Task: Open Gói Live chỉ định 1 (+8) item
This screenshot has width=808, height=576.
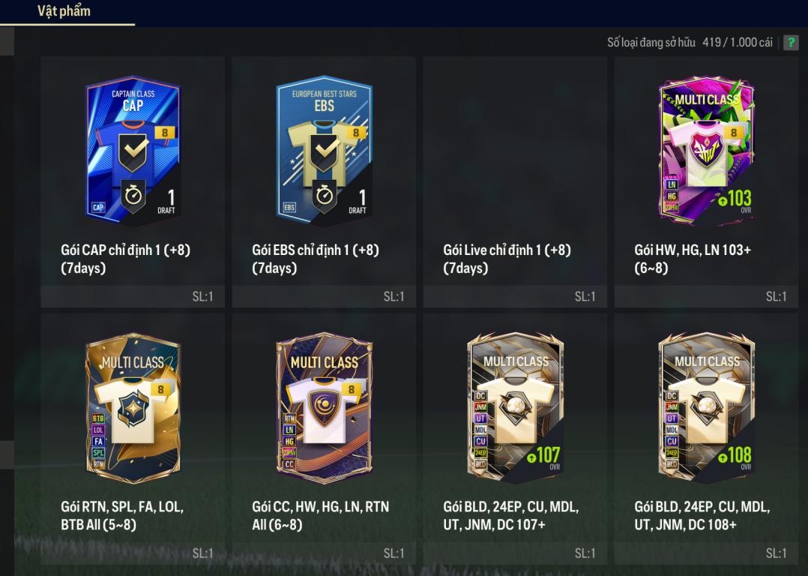Action: pyautogui.click(x=516, y=182)
